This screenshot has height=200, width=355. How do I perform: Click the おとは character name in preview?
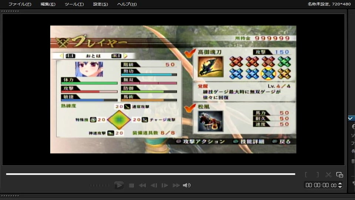click(93, 56)
